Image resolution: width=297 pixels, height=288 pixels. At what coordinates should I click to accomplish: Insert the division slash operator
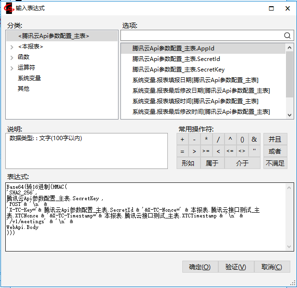(218, 139)
